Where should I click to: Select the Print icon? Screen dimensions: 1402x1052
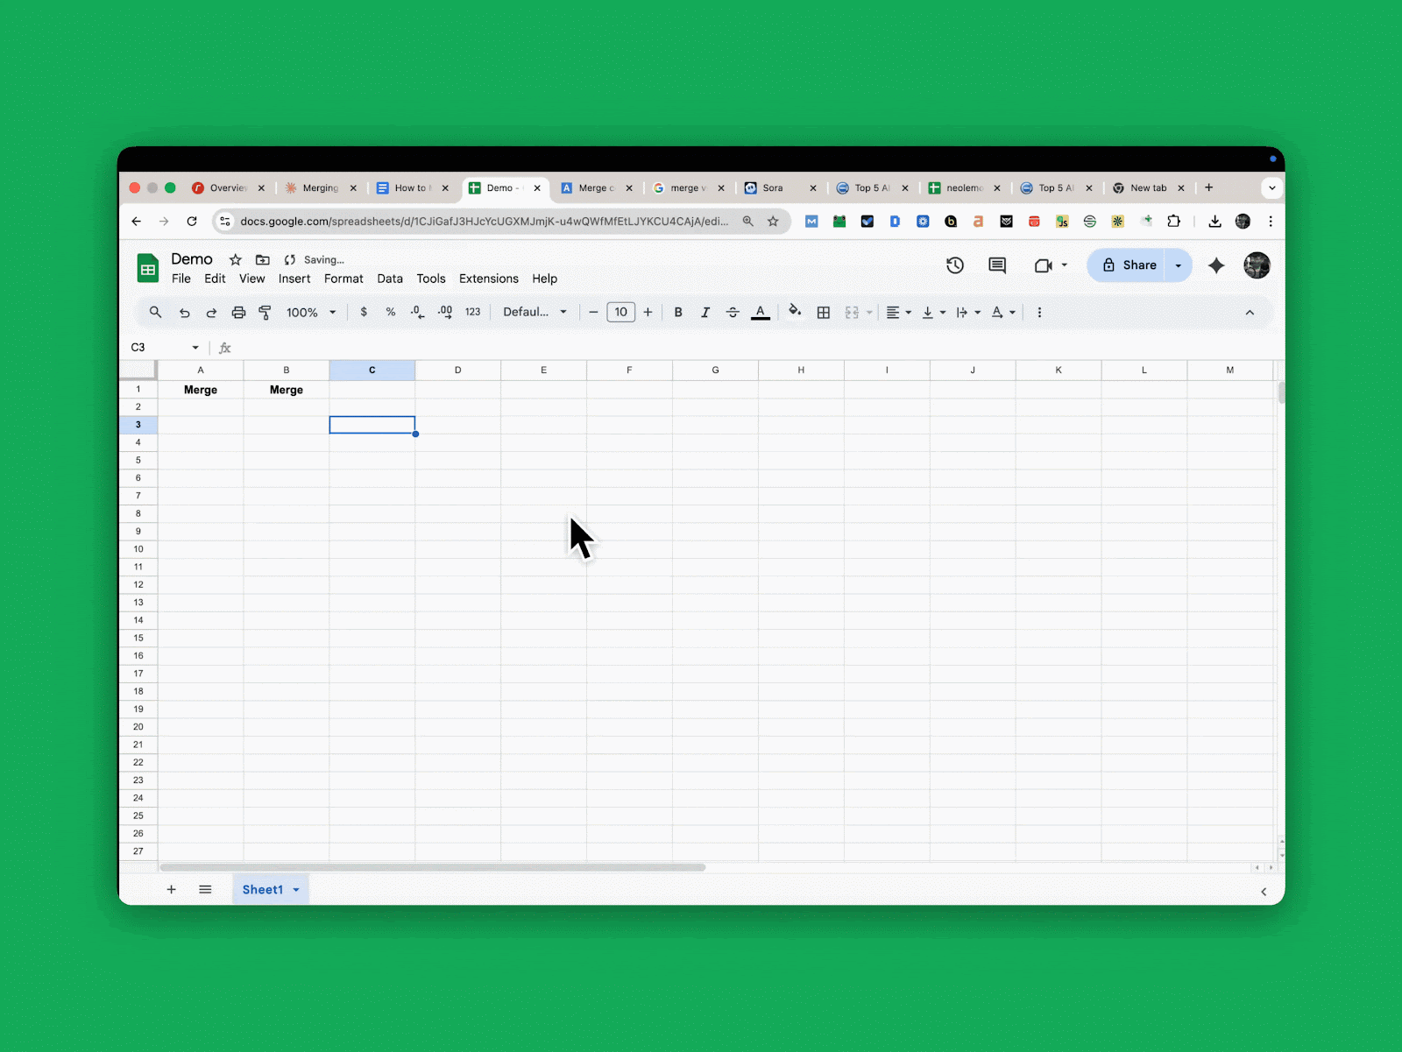click(x=239, y=312)
